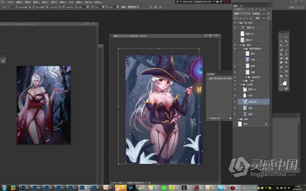Click the background color swatch
306x191 pixels.
coord(285,83)
